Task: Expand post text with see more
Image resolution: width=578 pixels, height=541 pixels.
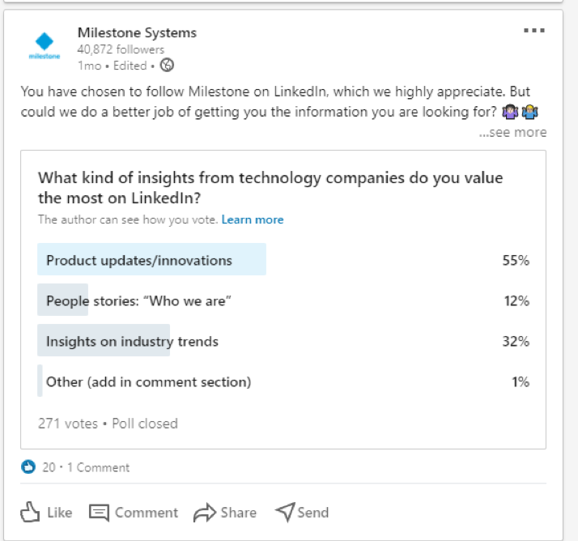Action: 512,132
